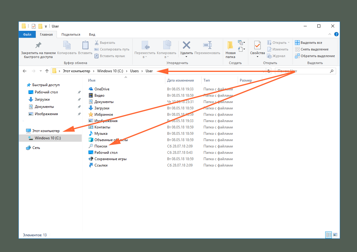Open Properties with checkmark icon
The height and width of the screenshot is (252, 357).
[257, 45]
